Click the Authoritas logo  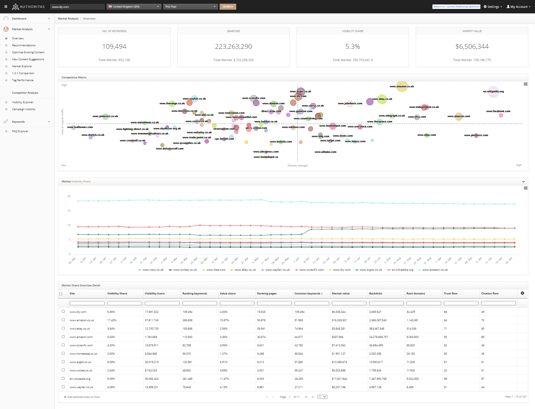point(28,6)
